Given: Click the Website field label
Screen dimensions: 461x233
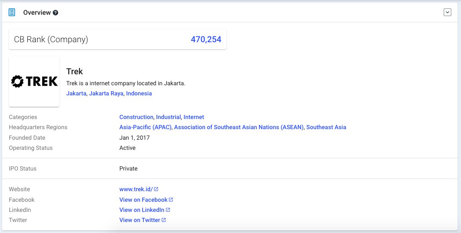Looking at the screenshot, I should tap(19, 189).
